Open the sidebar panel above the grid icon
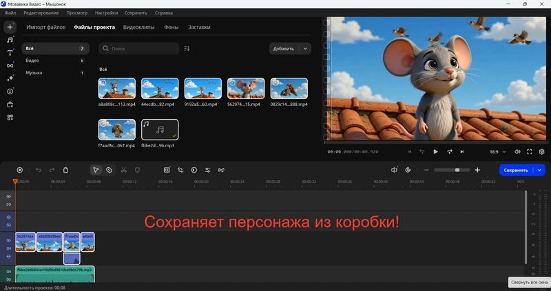The width and height of the screenshot is (551, 291). (10, 105)
